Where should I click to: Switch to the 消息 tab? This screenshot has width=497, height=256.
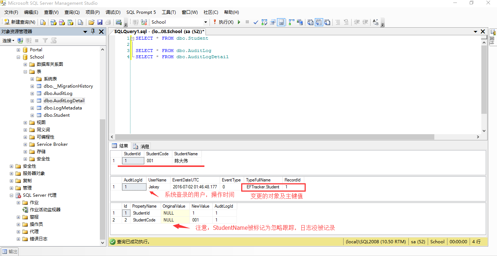pyautogui.click(x=141, y=147)
